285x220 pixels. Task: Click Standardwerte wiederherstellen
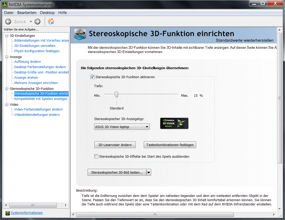click(x=244, y=40)
